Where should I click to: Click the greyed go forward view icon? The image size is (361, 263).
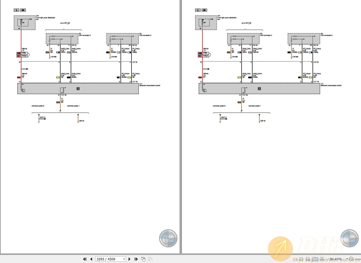point(150,259)
